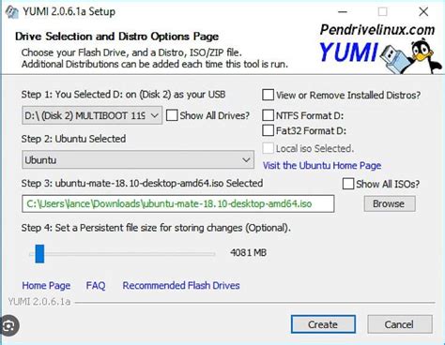Click the Cancel button
Image resolution: width=445 pixels, height=345 pixels.
tap(399, 324)
